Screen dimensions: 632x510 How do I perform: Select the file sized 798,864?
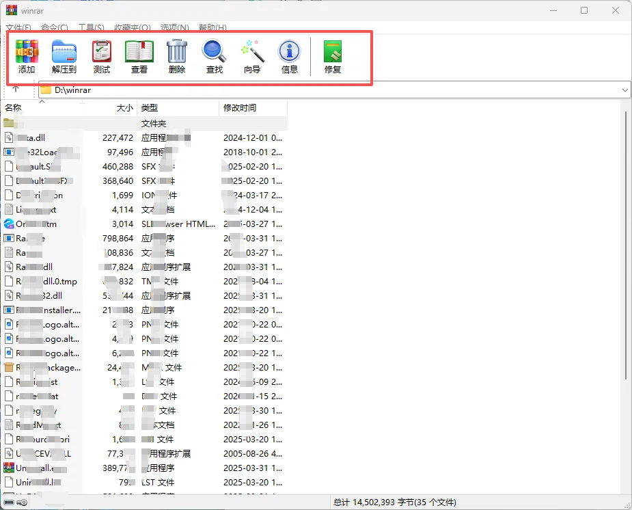coord(144,238)
